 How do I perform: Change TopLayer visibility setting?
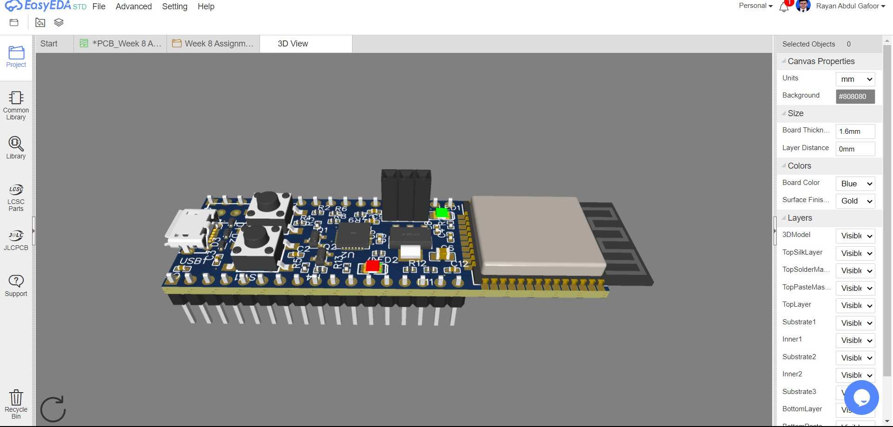pyautogui.click(x=855, y=306)
